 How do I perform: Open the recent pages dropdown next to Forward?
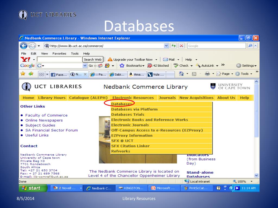39,46
